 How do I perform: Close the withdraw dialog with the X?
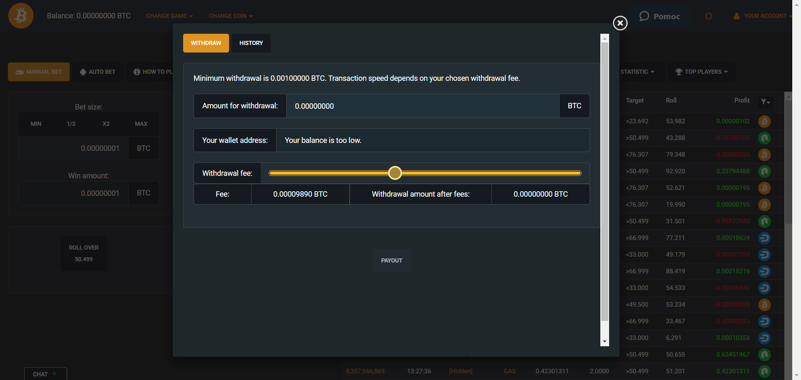pos(620,23)
